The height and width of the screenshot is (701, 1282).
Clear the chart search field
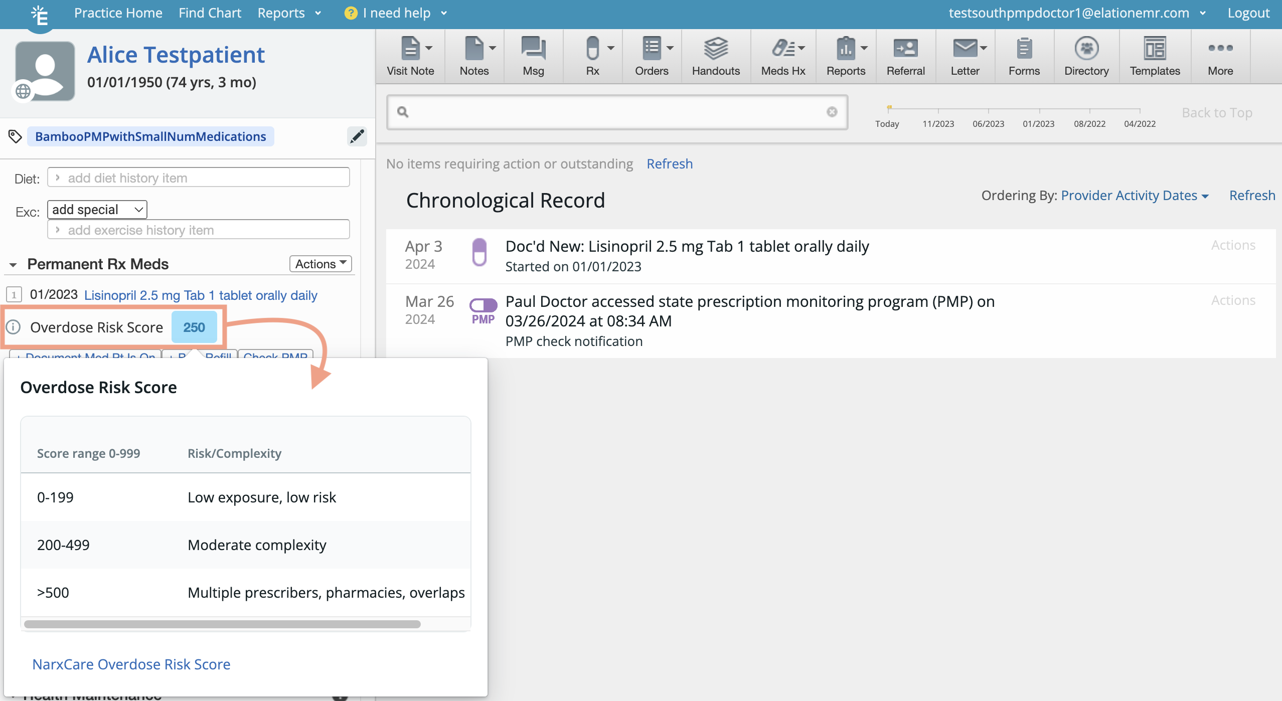pos(832,112)
